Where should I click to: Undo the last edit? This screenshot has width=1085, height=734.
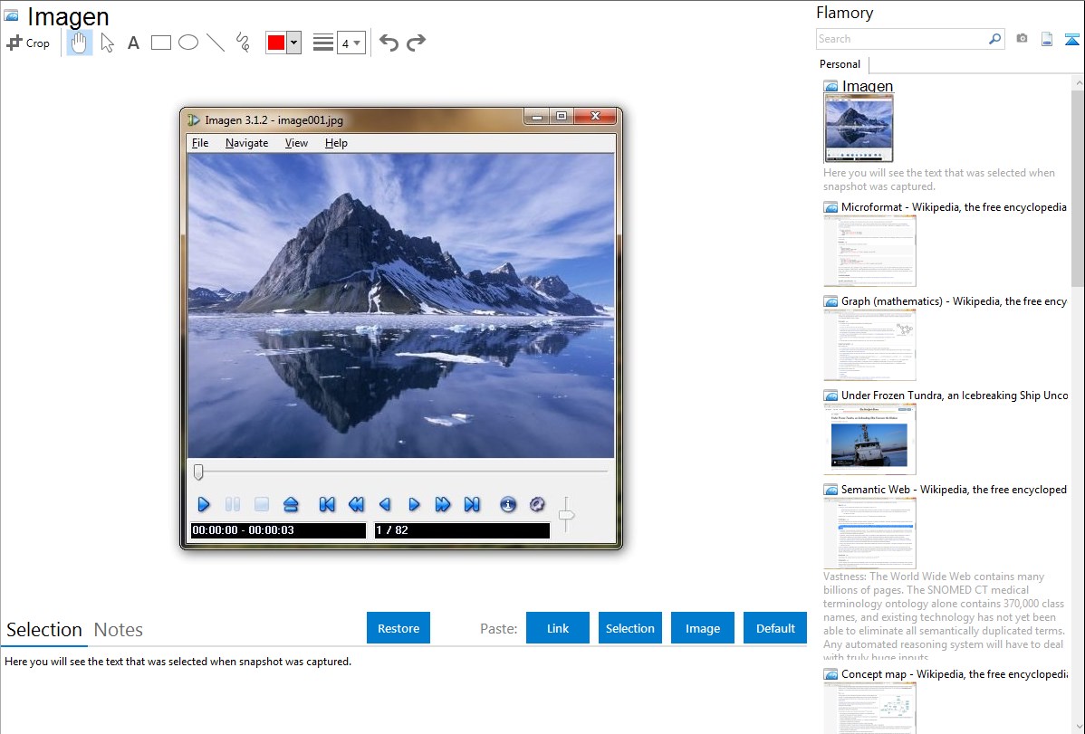tap(389, 43)
